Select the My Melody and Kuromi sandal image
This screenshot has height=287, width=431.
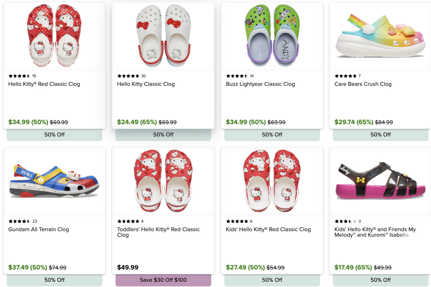pos(380,182)
